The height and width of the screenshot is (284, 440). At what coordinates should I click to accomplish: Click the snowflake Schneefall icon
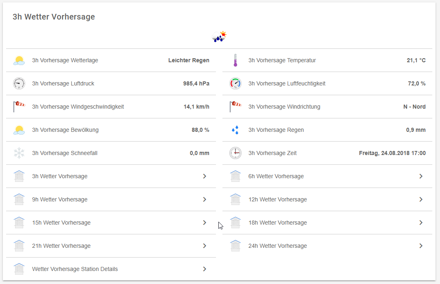(x=19, y=153)
